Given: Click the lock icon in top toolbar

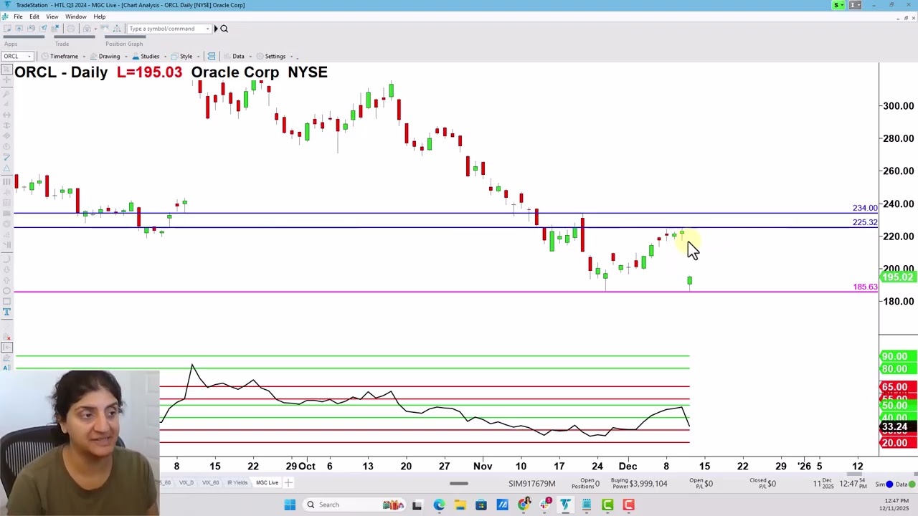Looking at the screenshot, I should click(86, 29).
